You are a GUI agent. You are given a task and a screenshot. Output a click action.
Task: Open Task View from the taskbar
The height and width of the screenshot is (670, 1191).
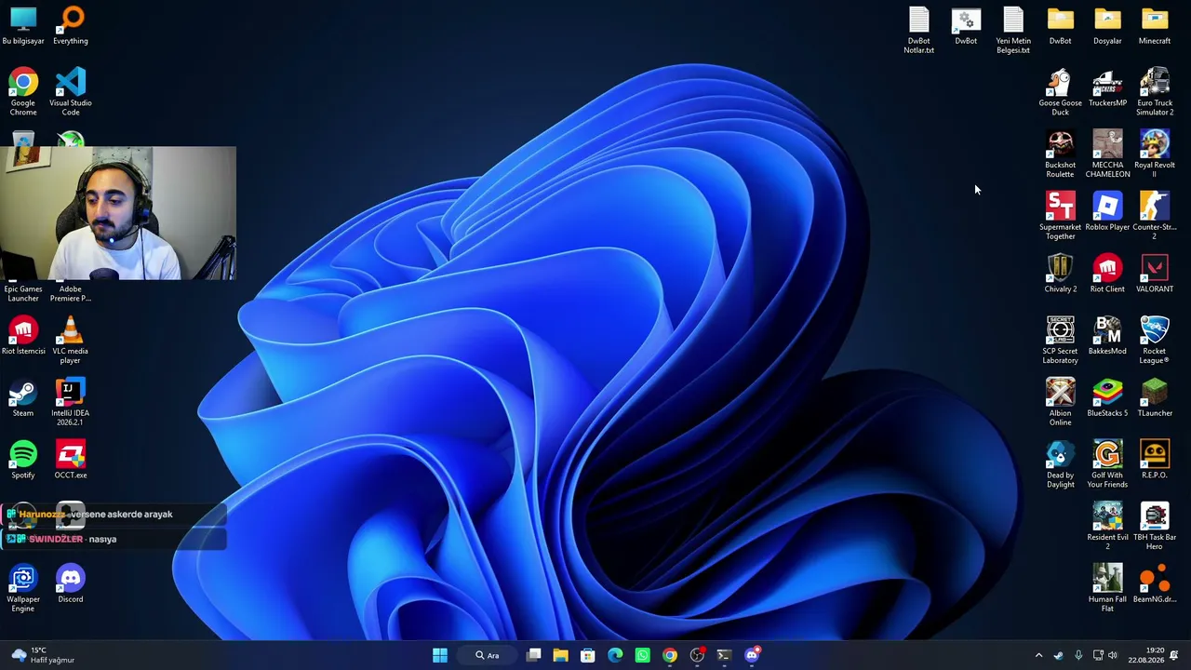point(534,655)
